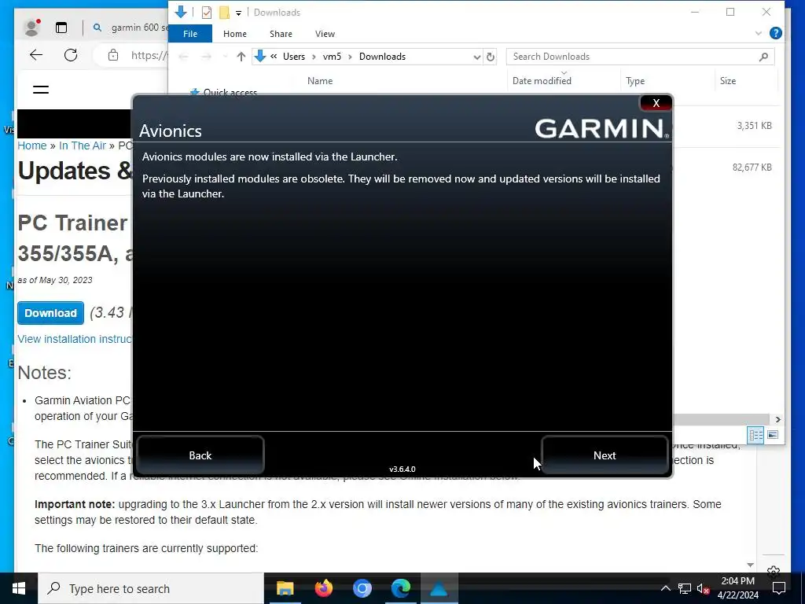Open Edge tab actions menu icon
This screenshot has width=805, height=604.
point(61,28)
